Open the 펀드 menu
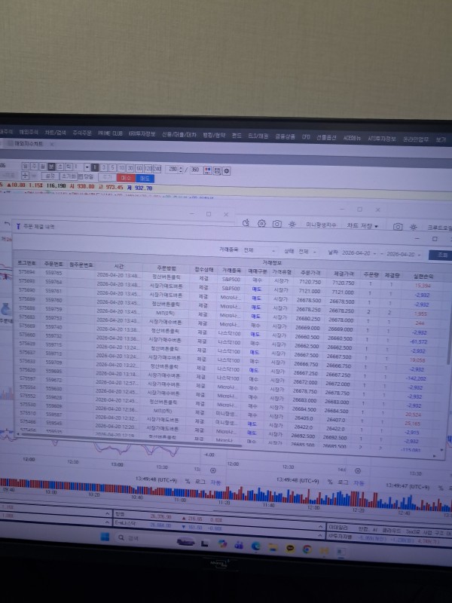 (x=237, y=136)
